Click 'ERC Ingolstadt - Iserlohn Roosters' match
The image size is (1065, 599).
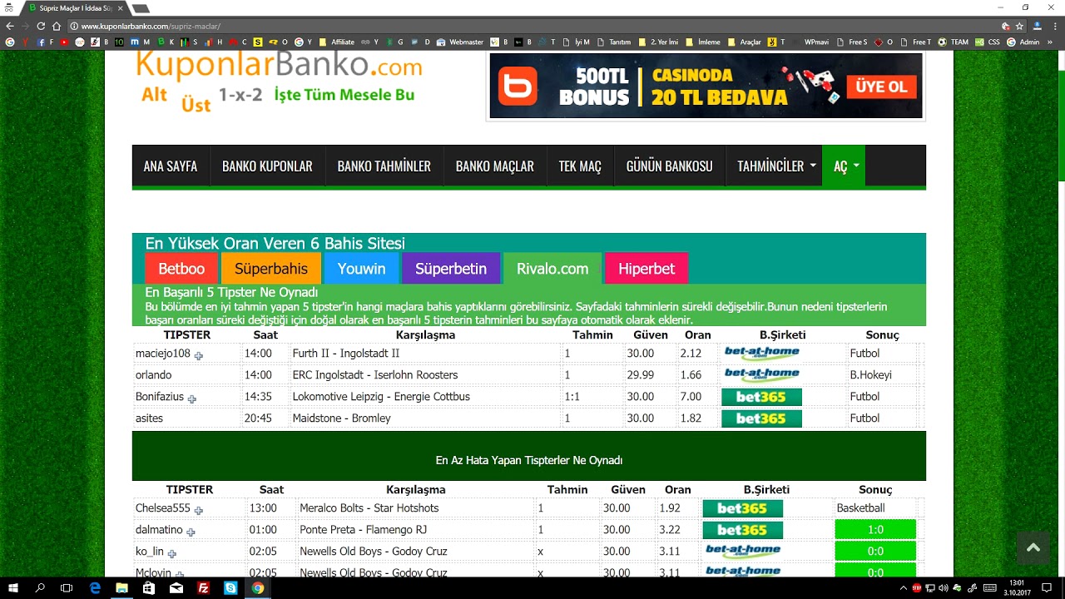click(375, 375)
